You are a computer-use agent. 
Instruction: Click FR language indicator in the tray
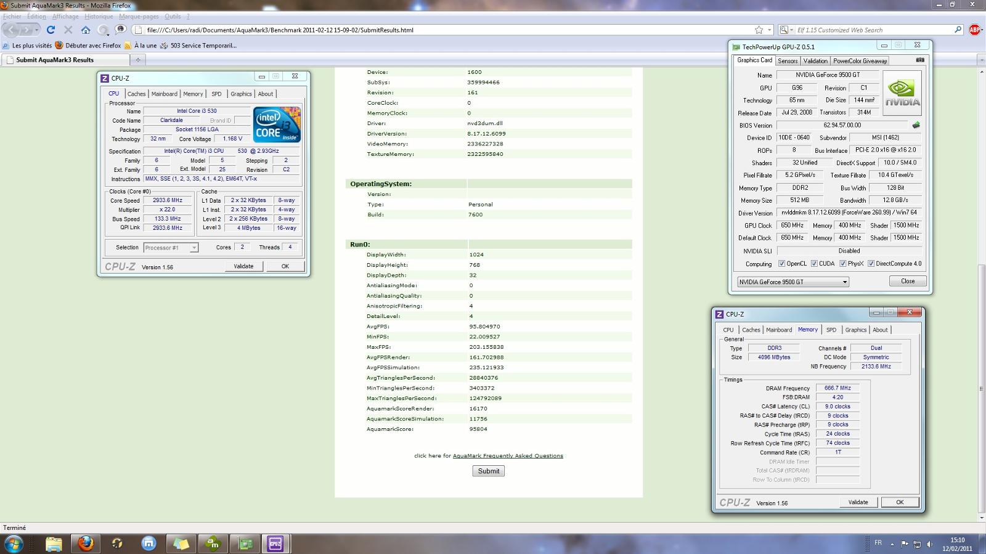coord(878,543)
